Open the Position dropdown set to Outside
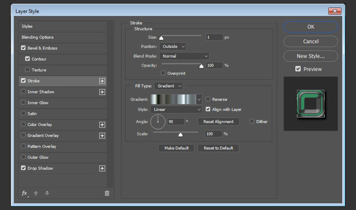This screenshot has width=356, height=210. point(173,46)
